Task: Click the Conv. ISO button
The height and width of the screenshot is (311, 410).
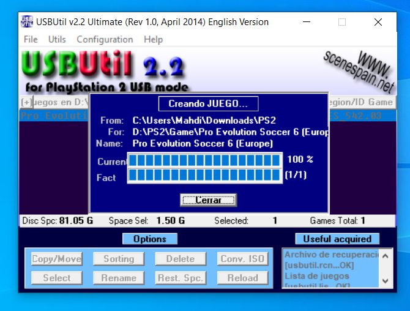Action: [x=242, y=259]
